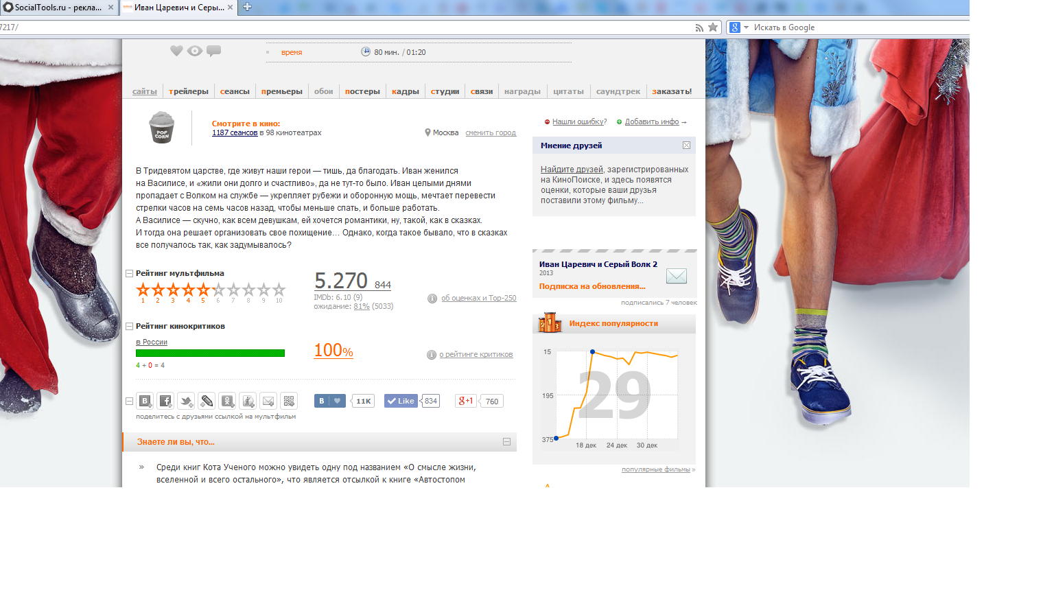Image resolution: width=1054 pixels, height=593 pixels.
Task: Click Подписка на обновления...
Action: click(x=592, y=287)
